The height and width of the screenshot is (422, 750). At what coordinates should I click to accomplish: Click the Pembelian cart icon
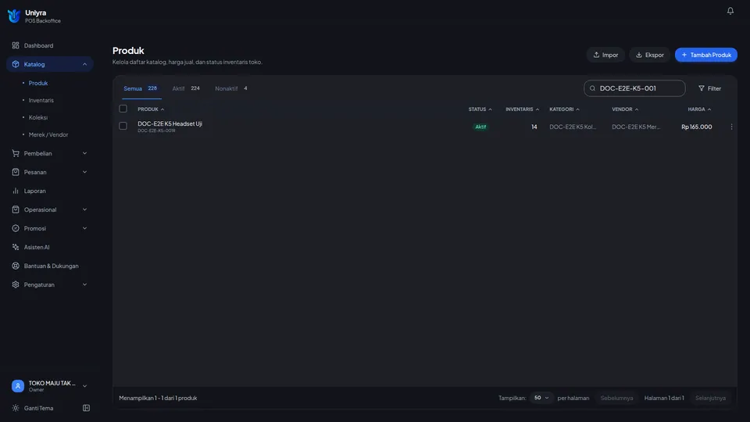(16, 153)
